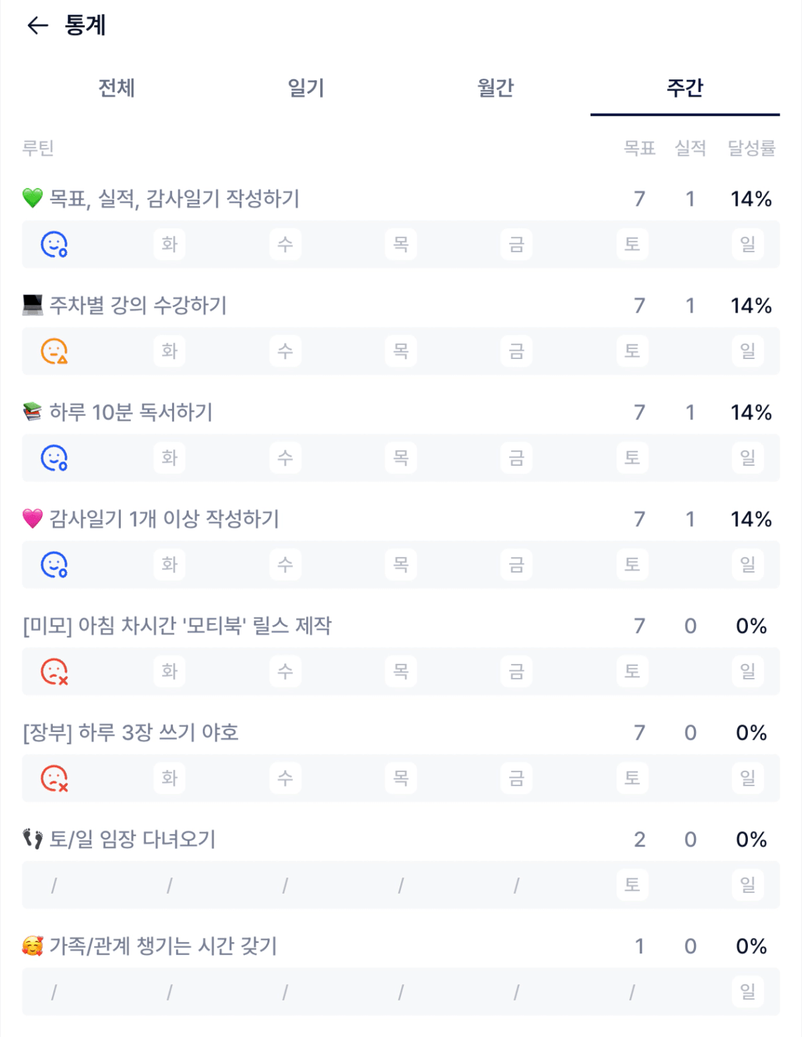Open the 하루 10분 독서하기 routine
Viewport: 802px width, 1037px height.
click(x=131, y=412)
